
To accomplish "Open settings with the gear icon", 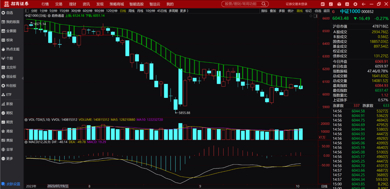I will (x=355, y=4).
